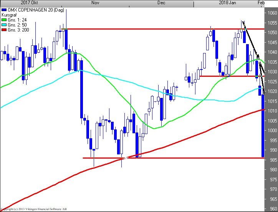
Task: Click the Feb month label on time axis
Action: point(261,3)
